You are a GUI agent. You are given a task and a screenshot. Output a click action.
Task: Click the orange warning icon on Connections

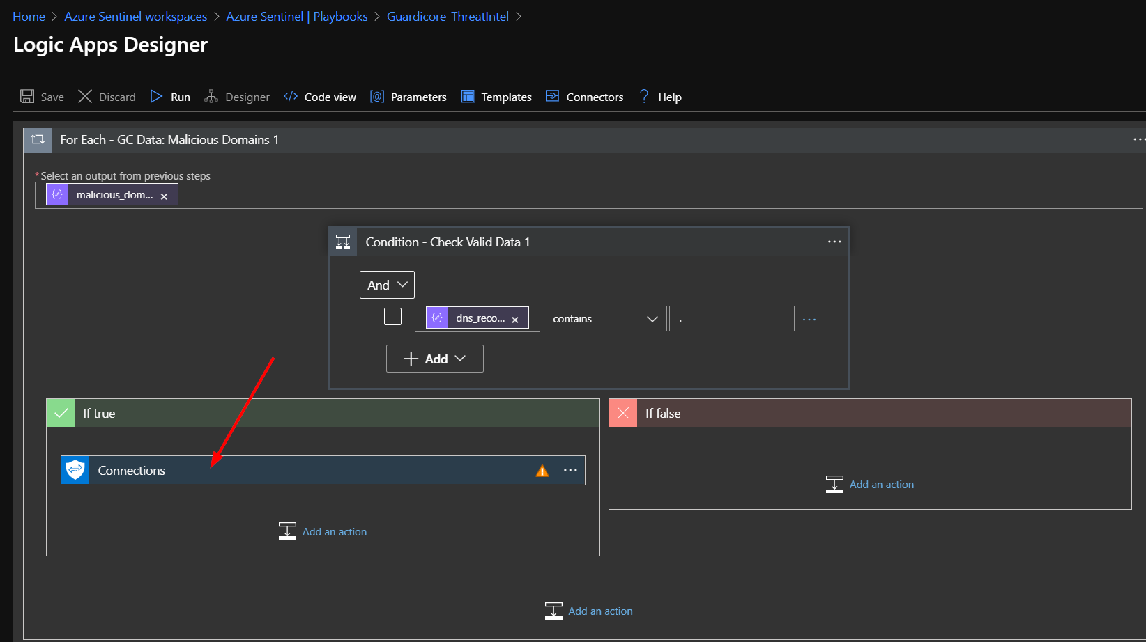[542, 471]
